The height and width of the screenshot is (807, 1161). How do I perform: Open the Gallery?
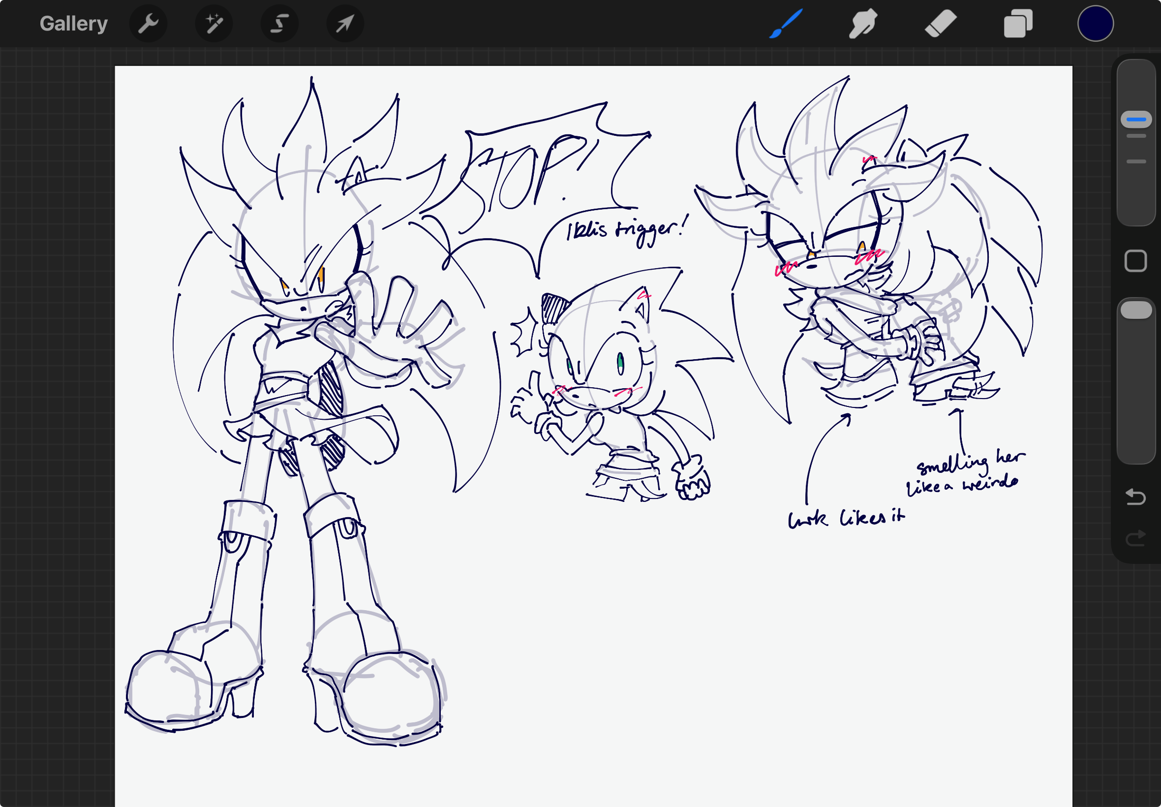click(x=74, y=24)
